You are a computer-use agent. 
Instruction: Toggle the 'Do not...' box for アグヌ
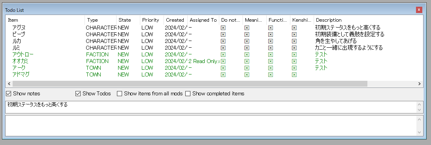tap(223, 28)
